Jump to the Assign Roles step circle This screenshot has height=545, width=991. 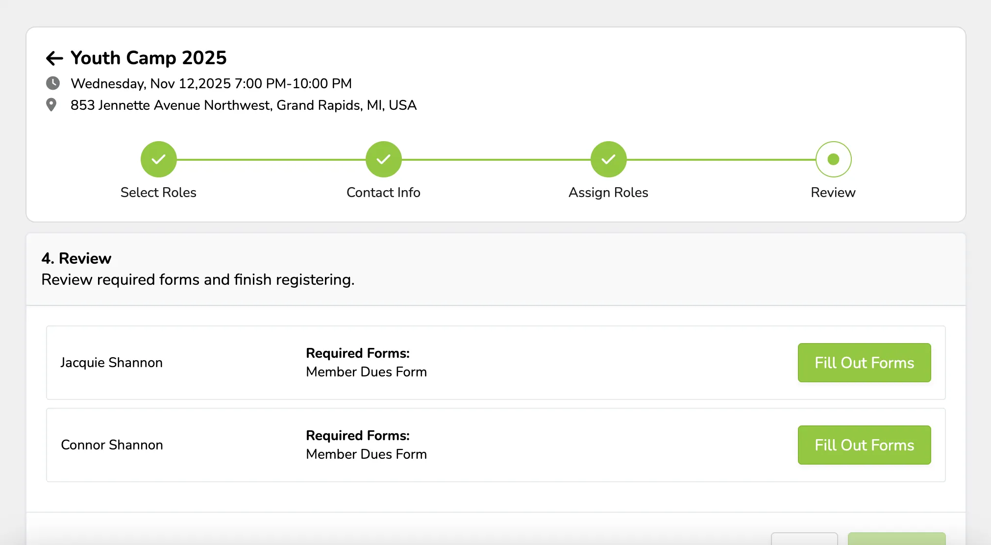pyautogui.click(x=608, y=159)
